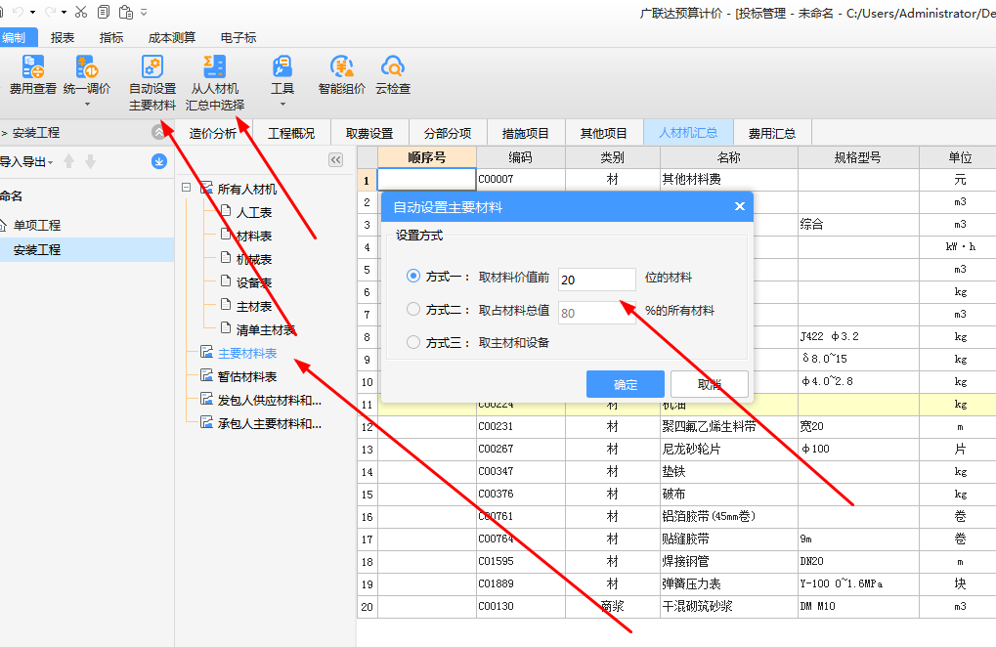
Task: Click the blue download arrow icon
Action: pos(158,161)
